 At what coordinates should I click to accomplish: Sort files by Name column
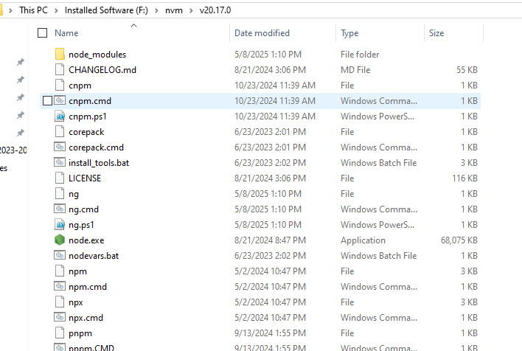(x=66, y=33)
